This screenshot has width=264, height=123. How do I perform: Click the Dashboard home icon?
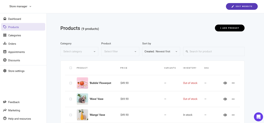click(5, 19)
